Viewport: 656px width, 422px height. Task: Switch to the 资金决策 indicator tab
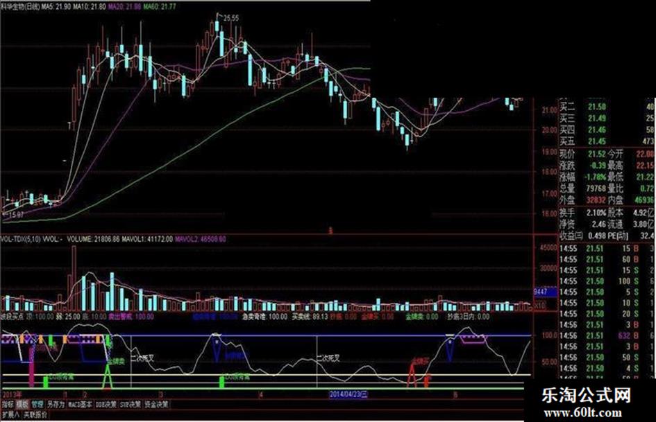coord(156,405)
